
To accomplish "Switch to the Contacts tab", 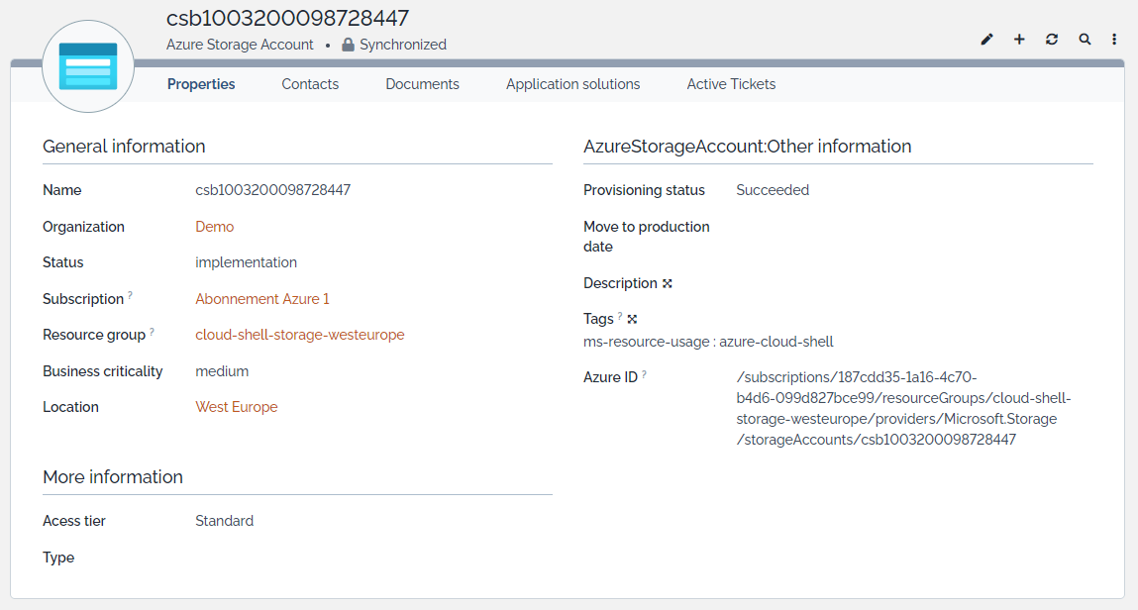I will click(x=310, y=84).
